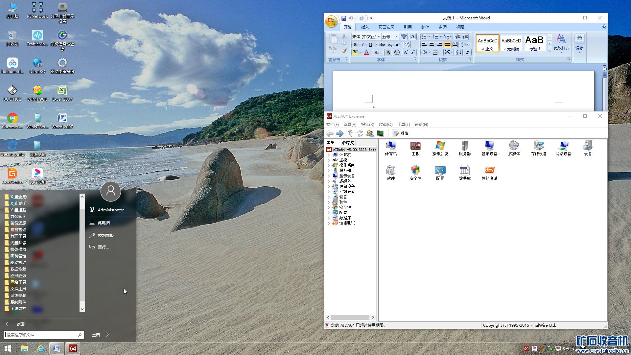Click the AIDA64 toolbar up-level arrow
631x355 pixels.
350,133
